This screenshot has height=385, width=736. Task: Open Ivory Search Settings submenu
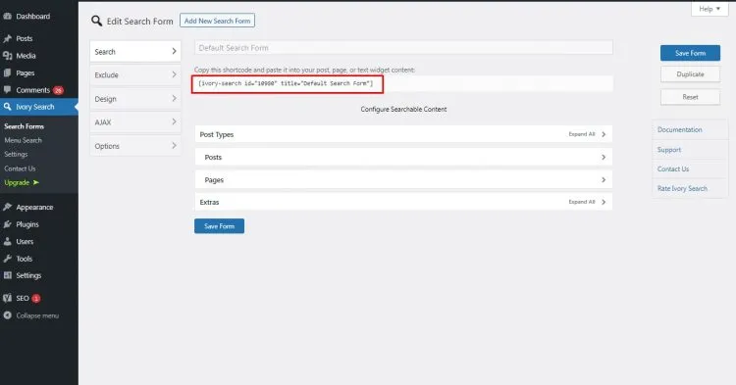tap(16, 154)
